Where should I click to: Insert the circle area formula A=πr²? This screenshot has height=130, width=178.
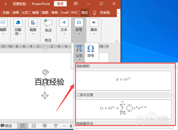(124, 81)
